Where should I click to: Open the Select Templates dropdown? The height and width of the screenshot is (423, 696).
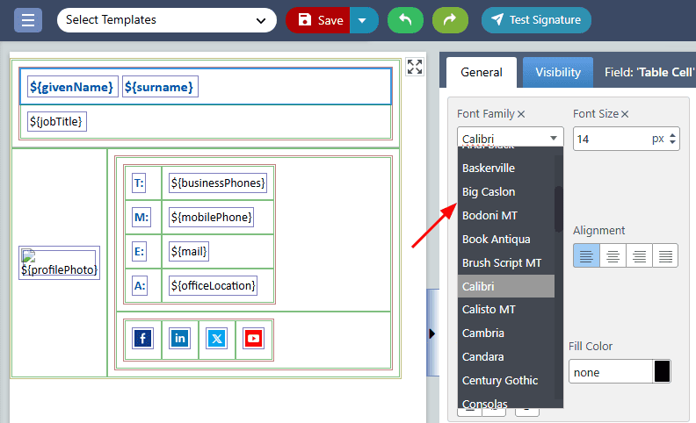[x=166, y=19]
